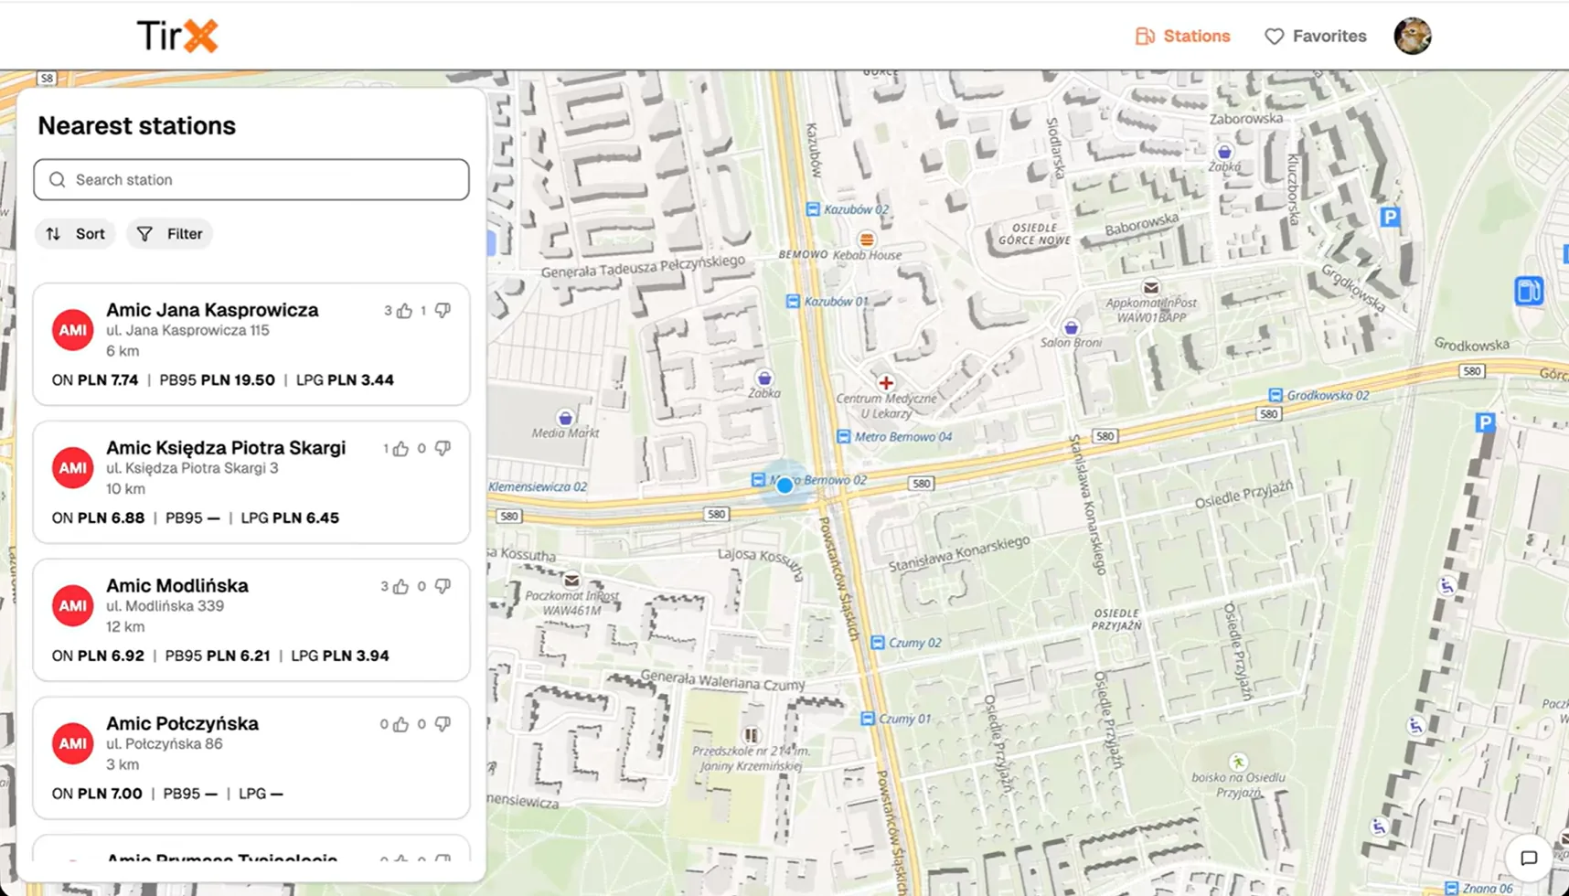Select the AMI logo of Amic Modlińska

[x=72, y=605]
